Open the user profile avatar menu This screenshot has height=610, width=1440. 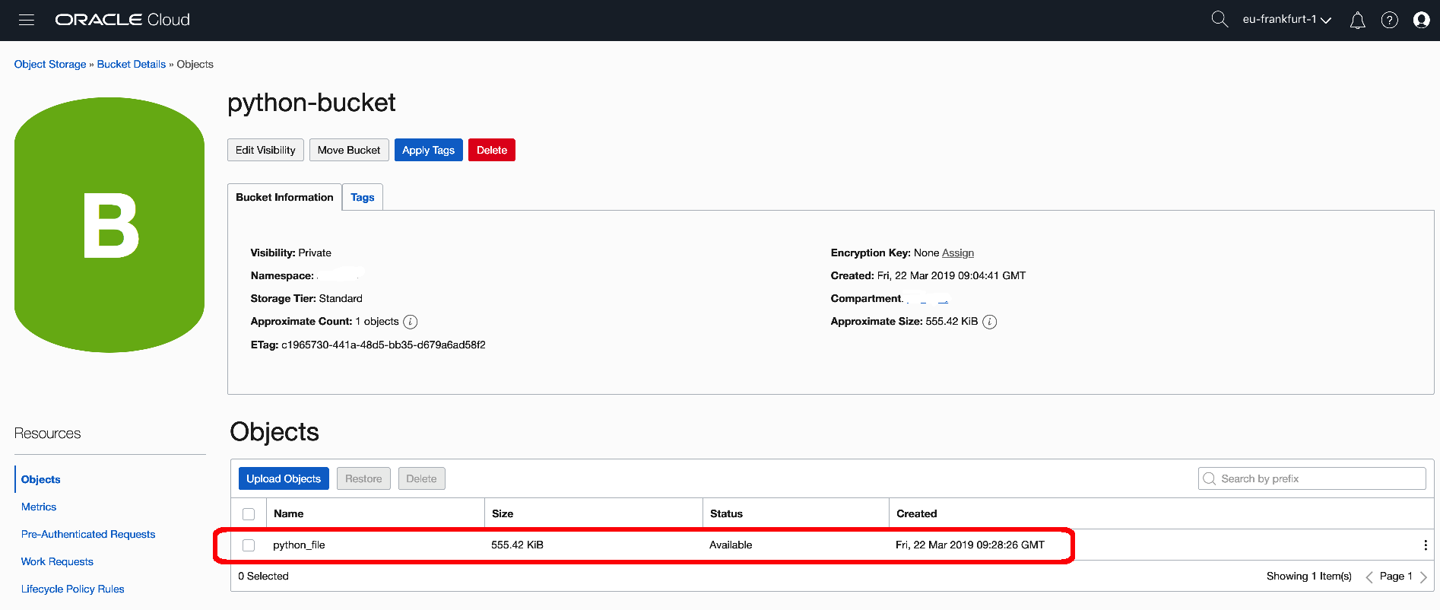click(x=1421, y=21)
